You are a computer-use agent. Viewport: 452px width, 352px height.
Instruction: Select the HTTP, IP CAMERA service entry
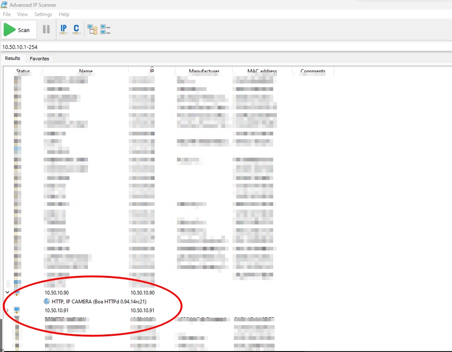tap(99, 301)
